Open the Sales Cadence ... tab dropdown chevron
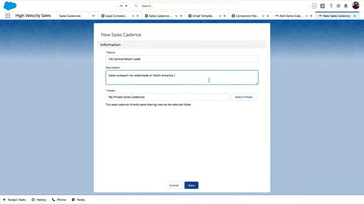This screenshot has height=204, width=364. (176, 16)
